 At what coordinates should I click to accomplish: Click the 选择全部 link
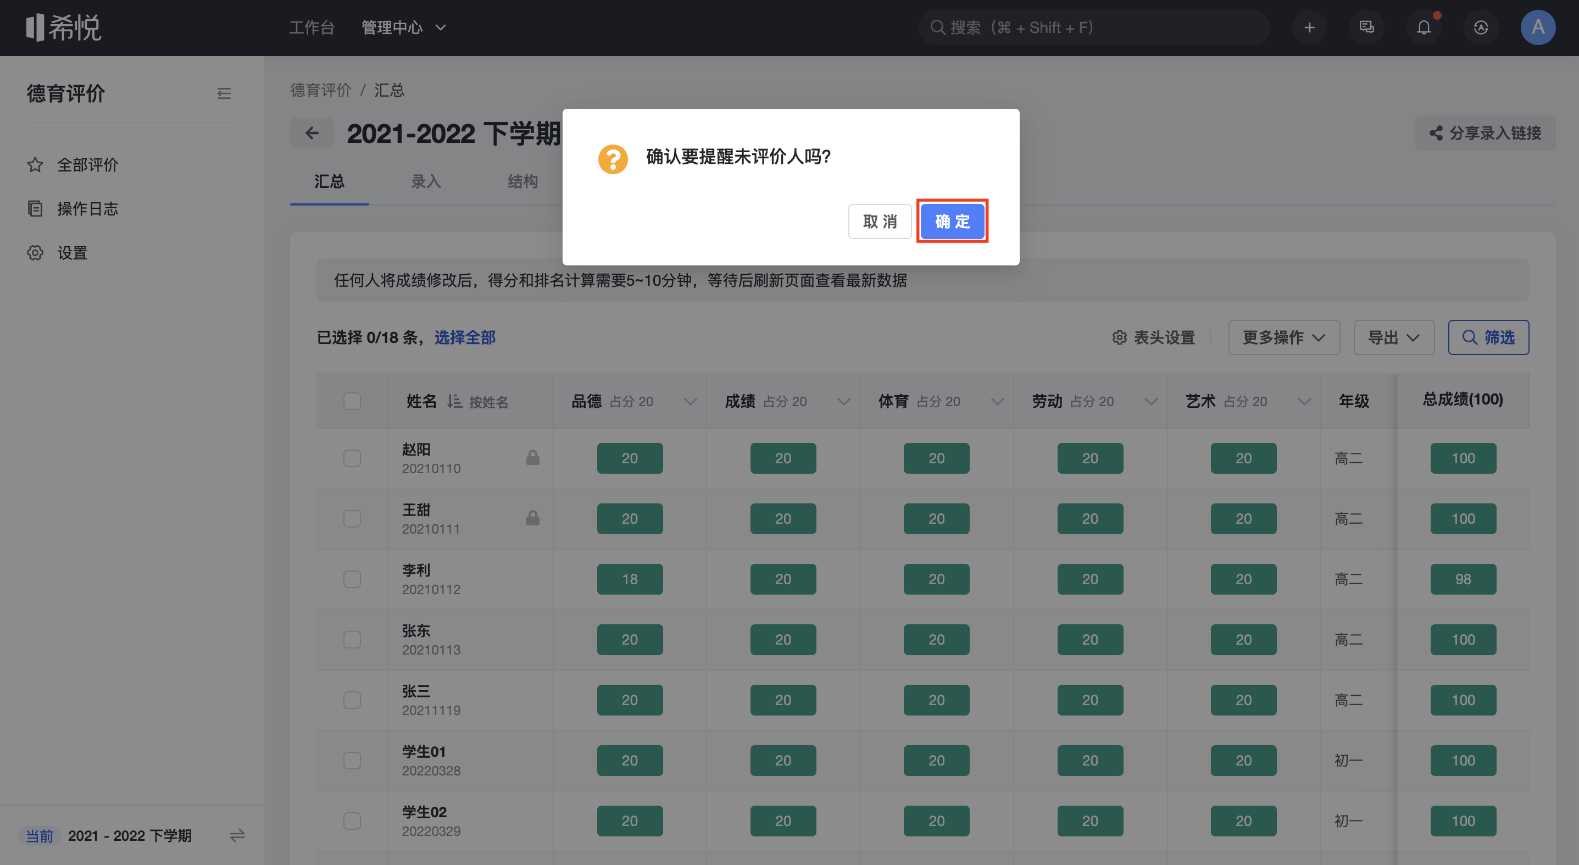(465, 338)
